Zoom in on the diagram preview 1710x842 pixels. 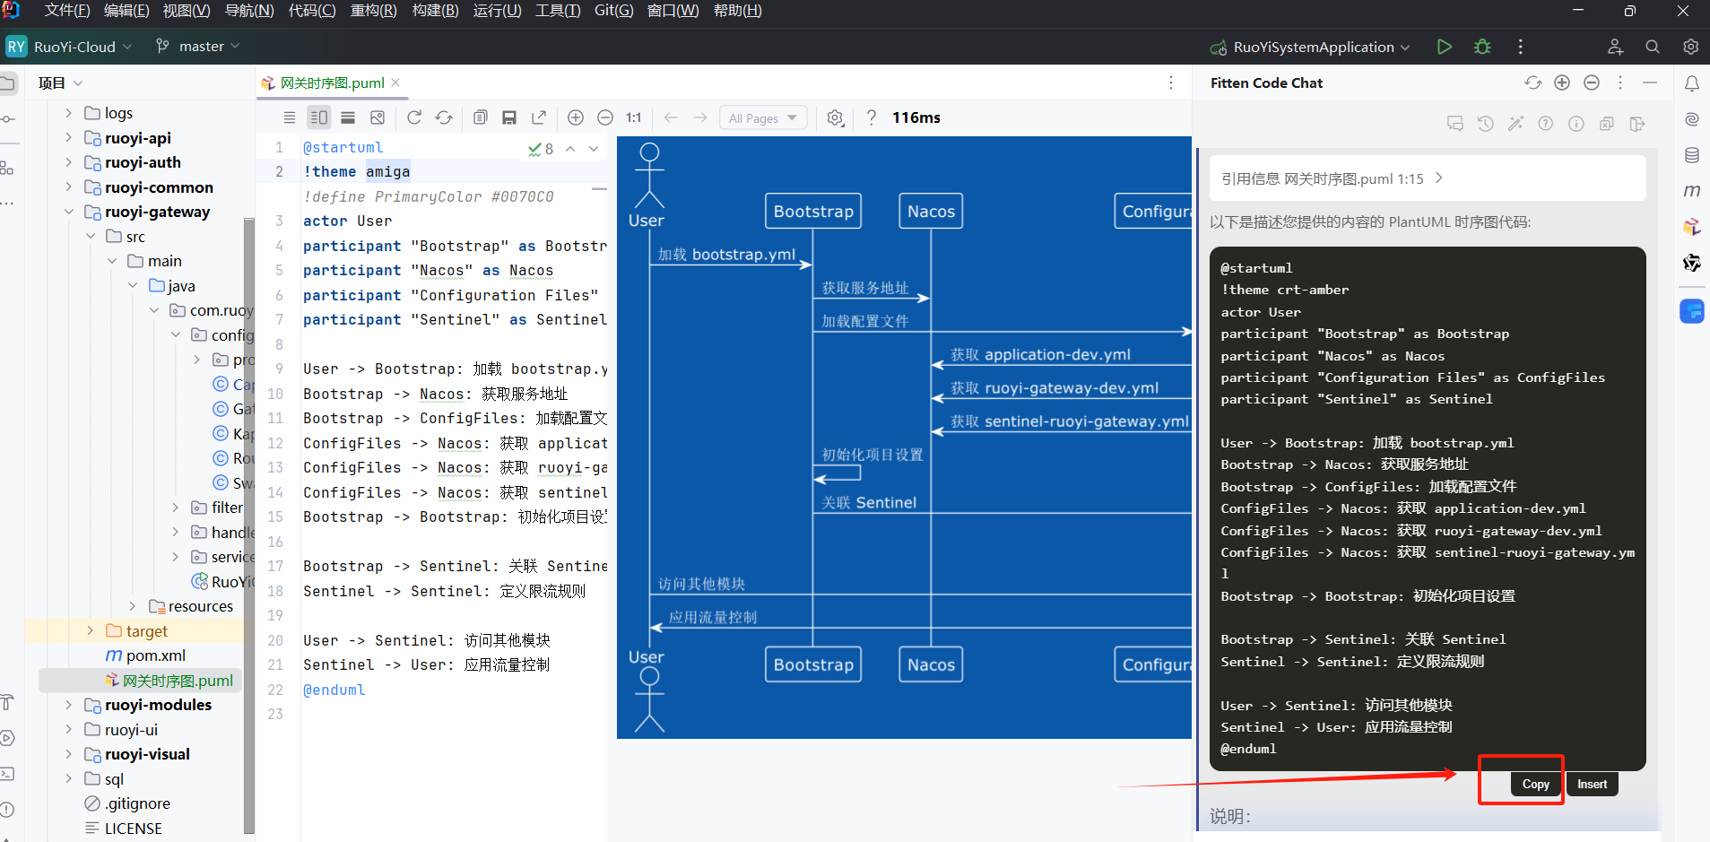point(576,117)
